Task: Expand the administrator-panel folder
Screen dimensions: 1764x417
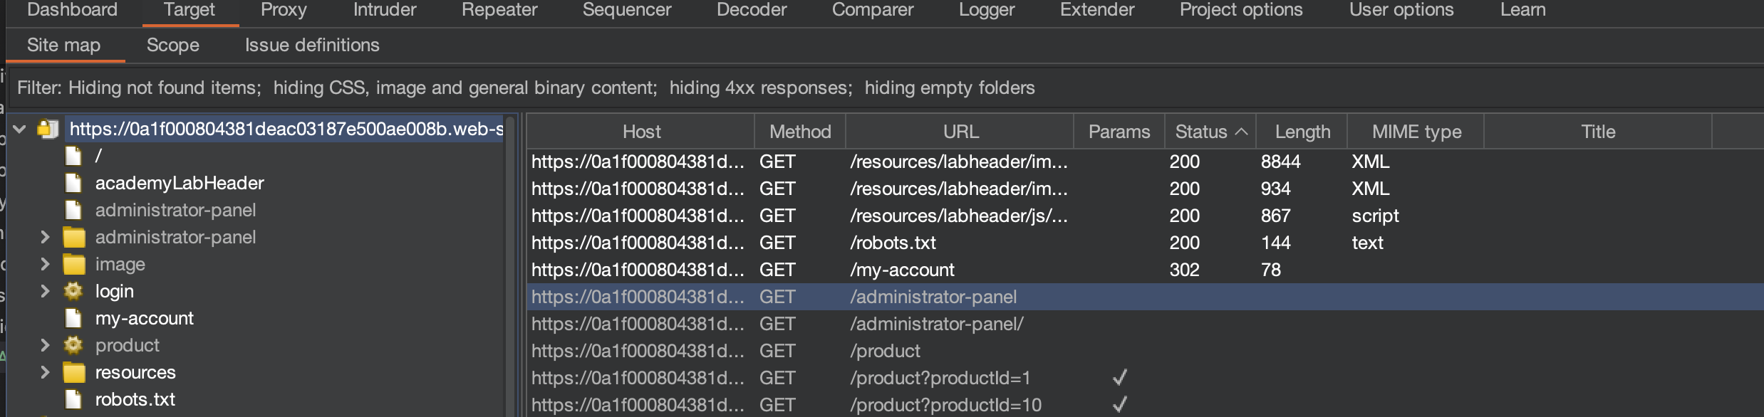Action: tap(45, 237)
